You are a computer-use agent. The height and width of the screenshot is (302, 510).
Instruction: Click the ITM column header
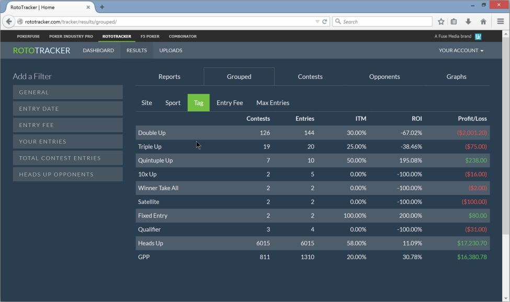pos(361,119)
